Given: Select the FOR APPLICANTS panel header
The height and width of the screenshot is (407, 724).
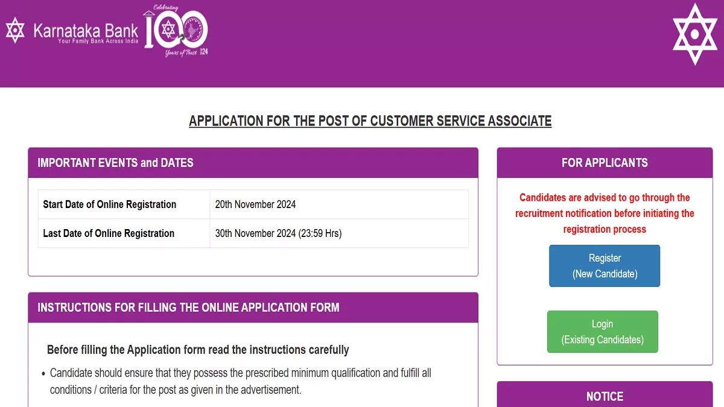Looking at the screenshot, I should pyautogui.click(x=605, y=163).
